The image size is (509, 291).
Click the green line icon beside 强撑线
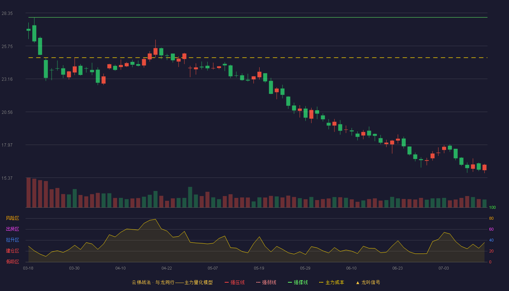point(290,282)
